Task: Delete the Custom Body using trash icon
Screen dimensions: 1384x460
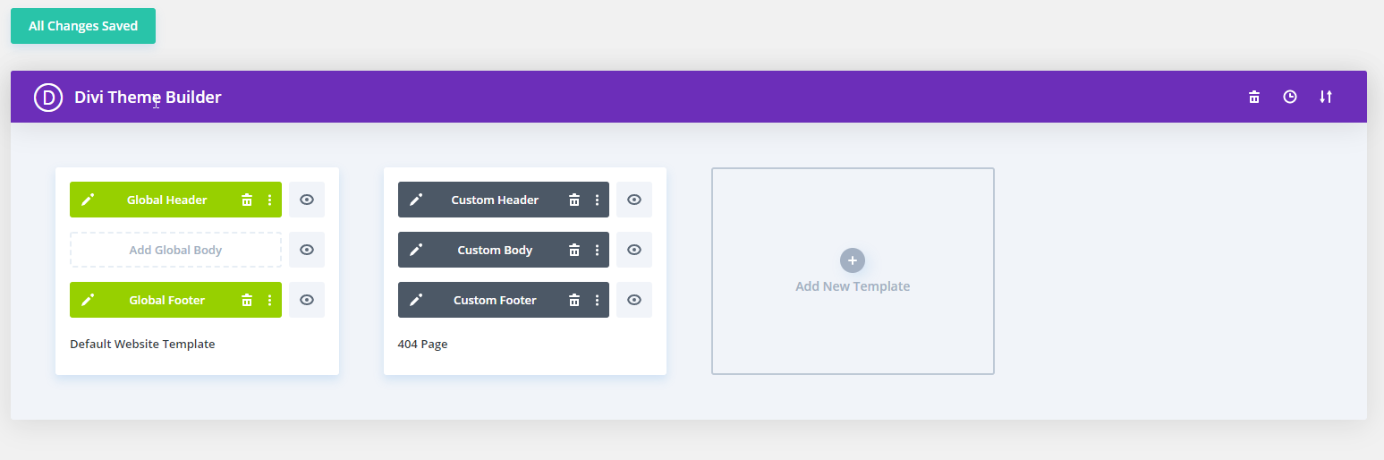Action: 574,250
